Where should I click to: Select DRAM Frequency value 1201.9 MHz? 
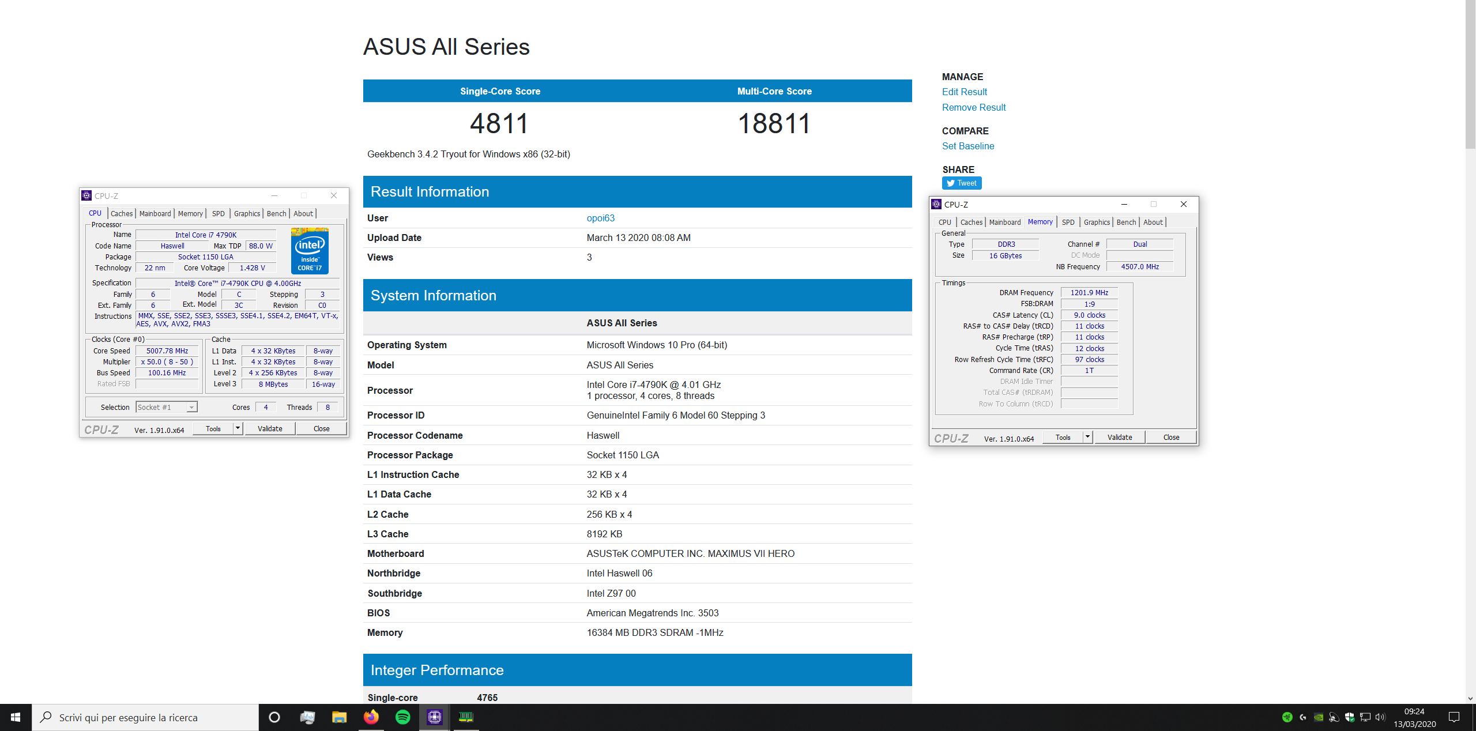(1089, 292)
